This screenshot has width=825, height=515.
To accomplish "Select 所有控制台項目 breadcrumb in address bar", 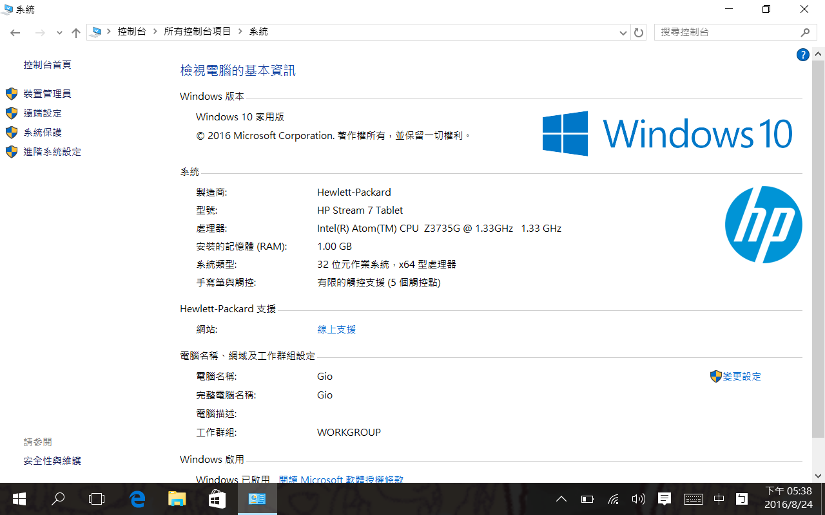I will click(197, 32).
